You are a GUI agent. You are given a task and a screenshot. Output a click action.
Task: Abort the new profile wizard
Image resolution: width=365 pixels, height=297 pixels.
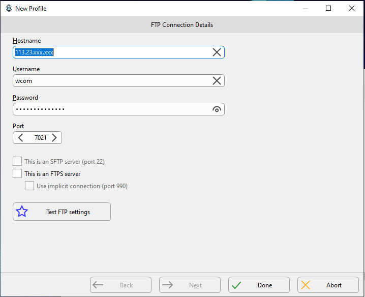pyautogui.click(x=328, y=285)
